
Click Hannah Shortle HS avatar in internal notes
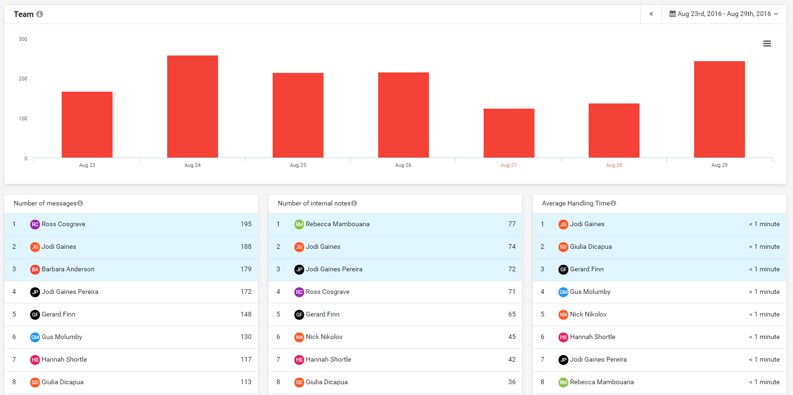click(299, 360)
